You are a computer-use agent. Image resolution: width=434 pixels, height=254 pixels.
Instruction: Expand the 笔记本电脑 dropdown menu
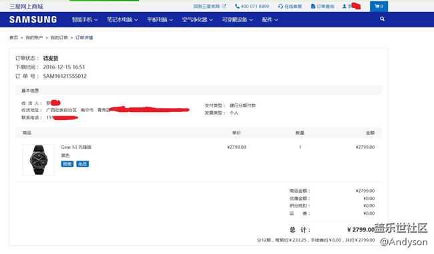point(122,19)
